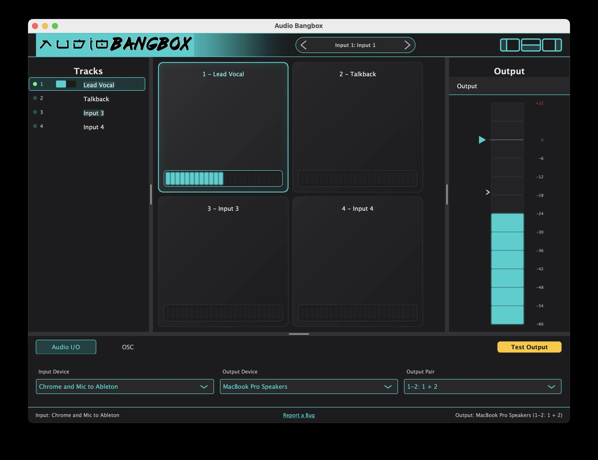Select the horizontal split layout icon

[x=531, y=45]
